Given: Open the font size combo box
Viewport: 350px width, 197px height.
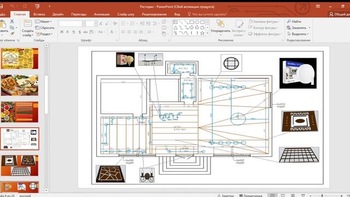Looking at the screenshot, I should coord(91,24).
